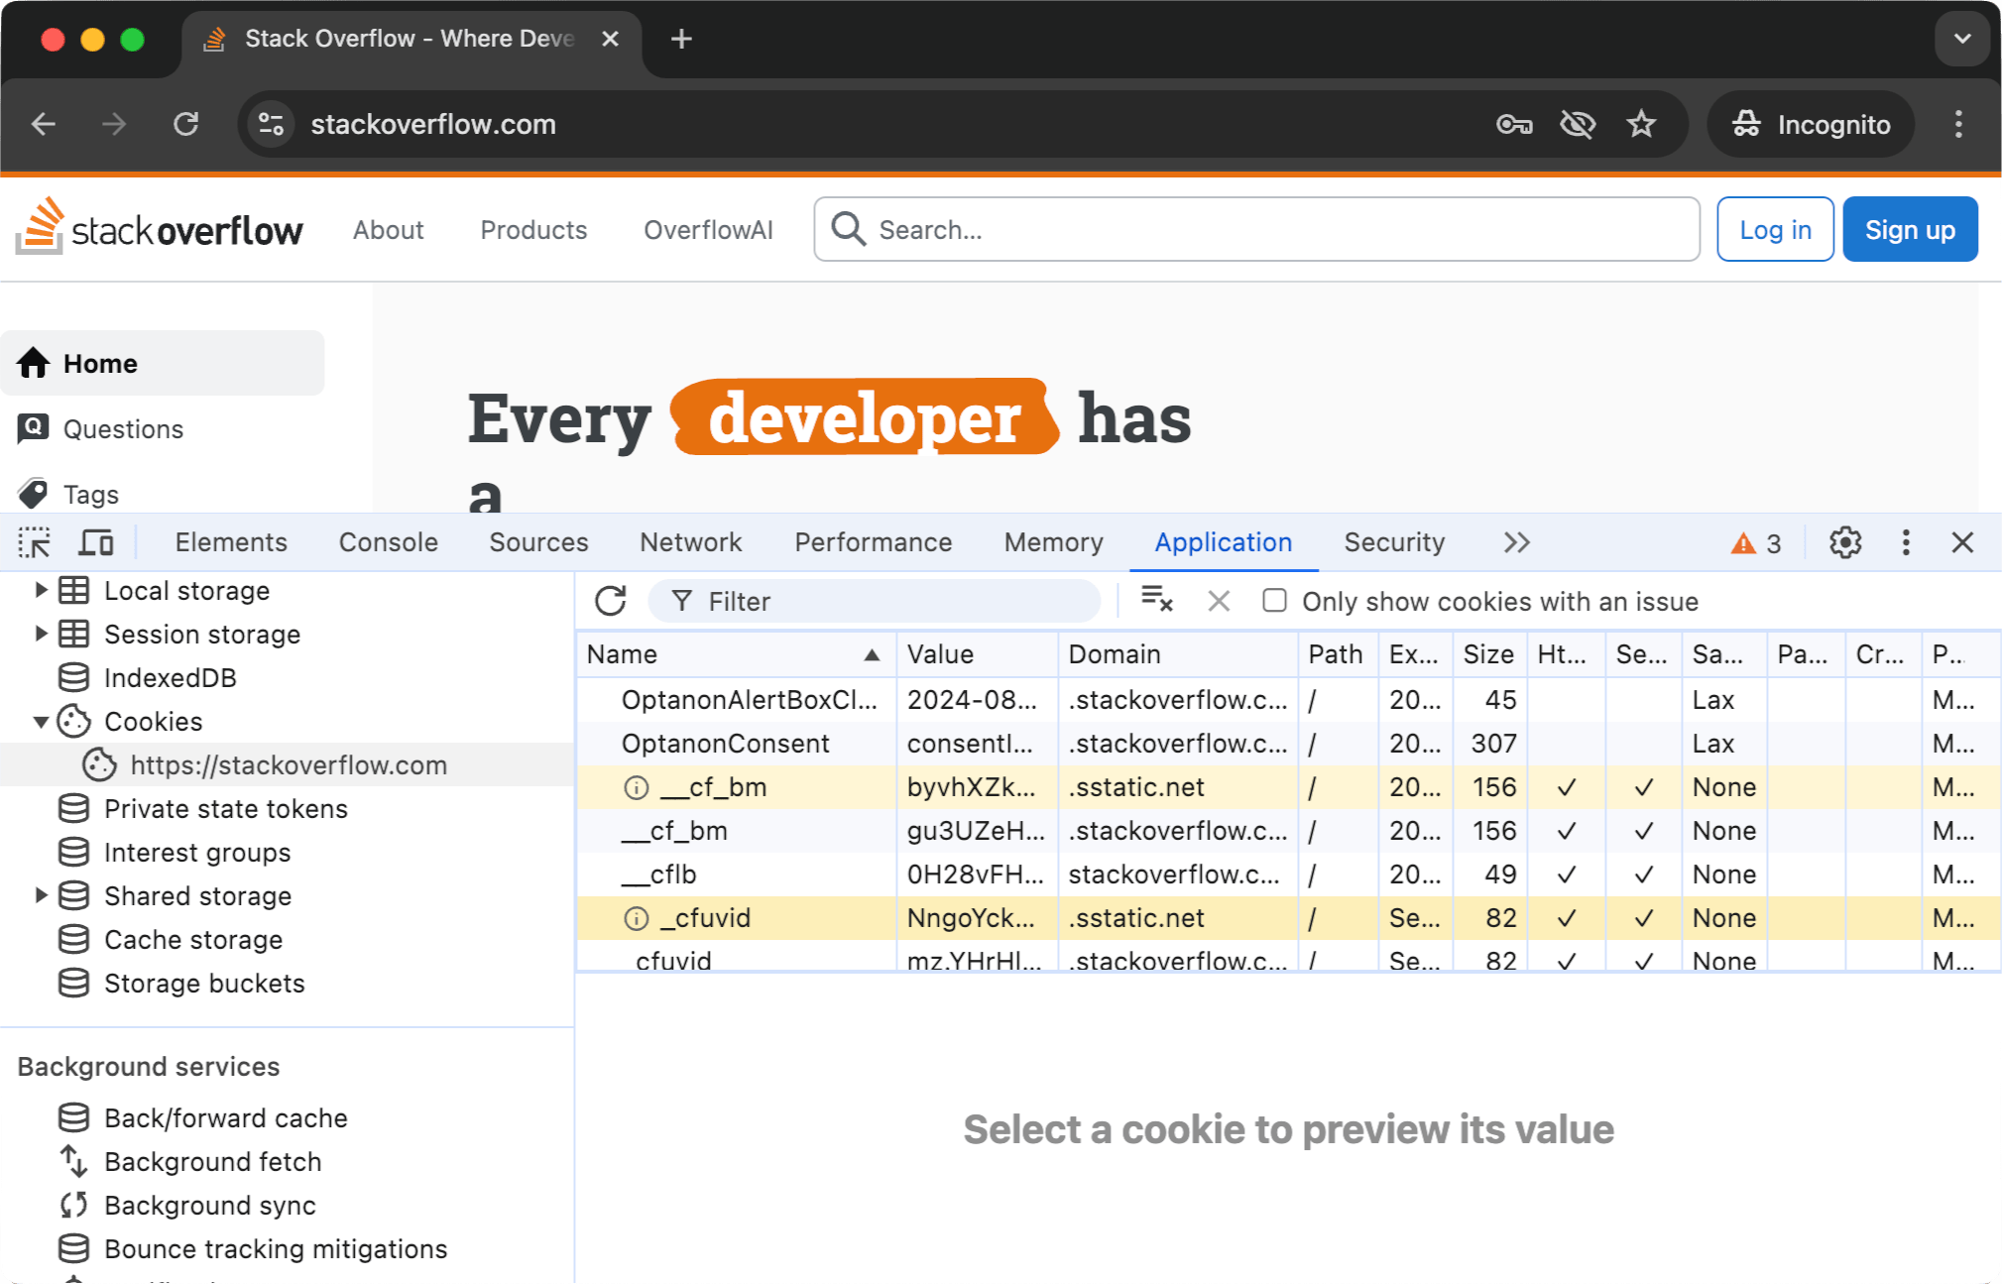Collapse the Cookies tree node
The image size is (2002, 1284).
pos(41,722)
